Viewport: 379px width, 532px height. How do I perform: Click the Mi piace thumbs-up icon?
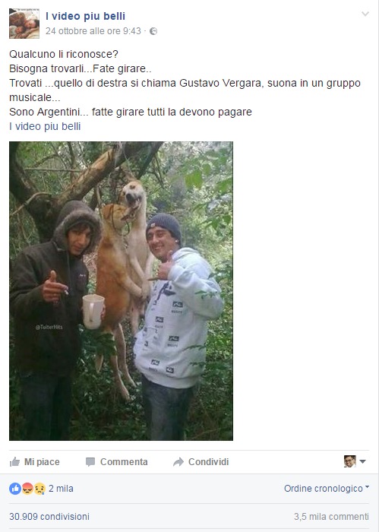click(14, 462)
